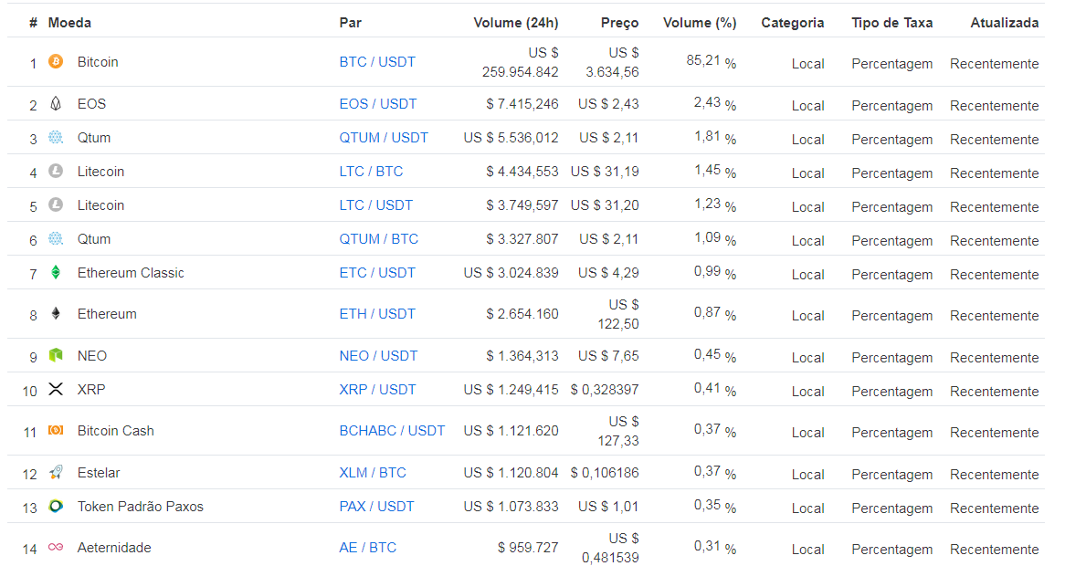1086x566 pixels.
Task: Click the Bitcoin coin icon
Action: 56,61
